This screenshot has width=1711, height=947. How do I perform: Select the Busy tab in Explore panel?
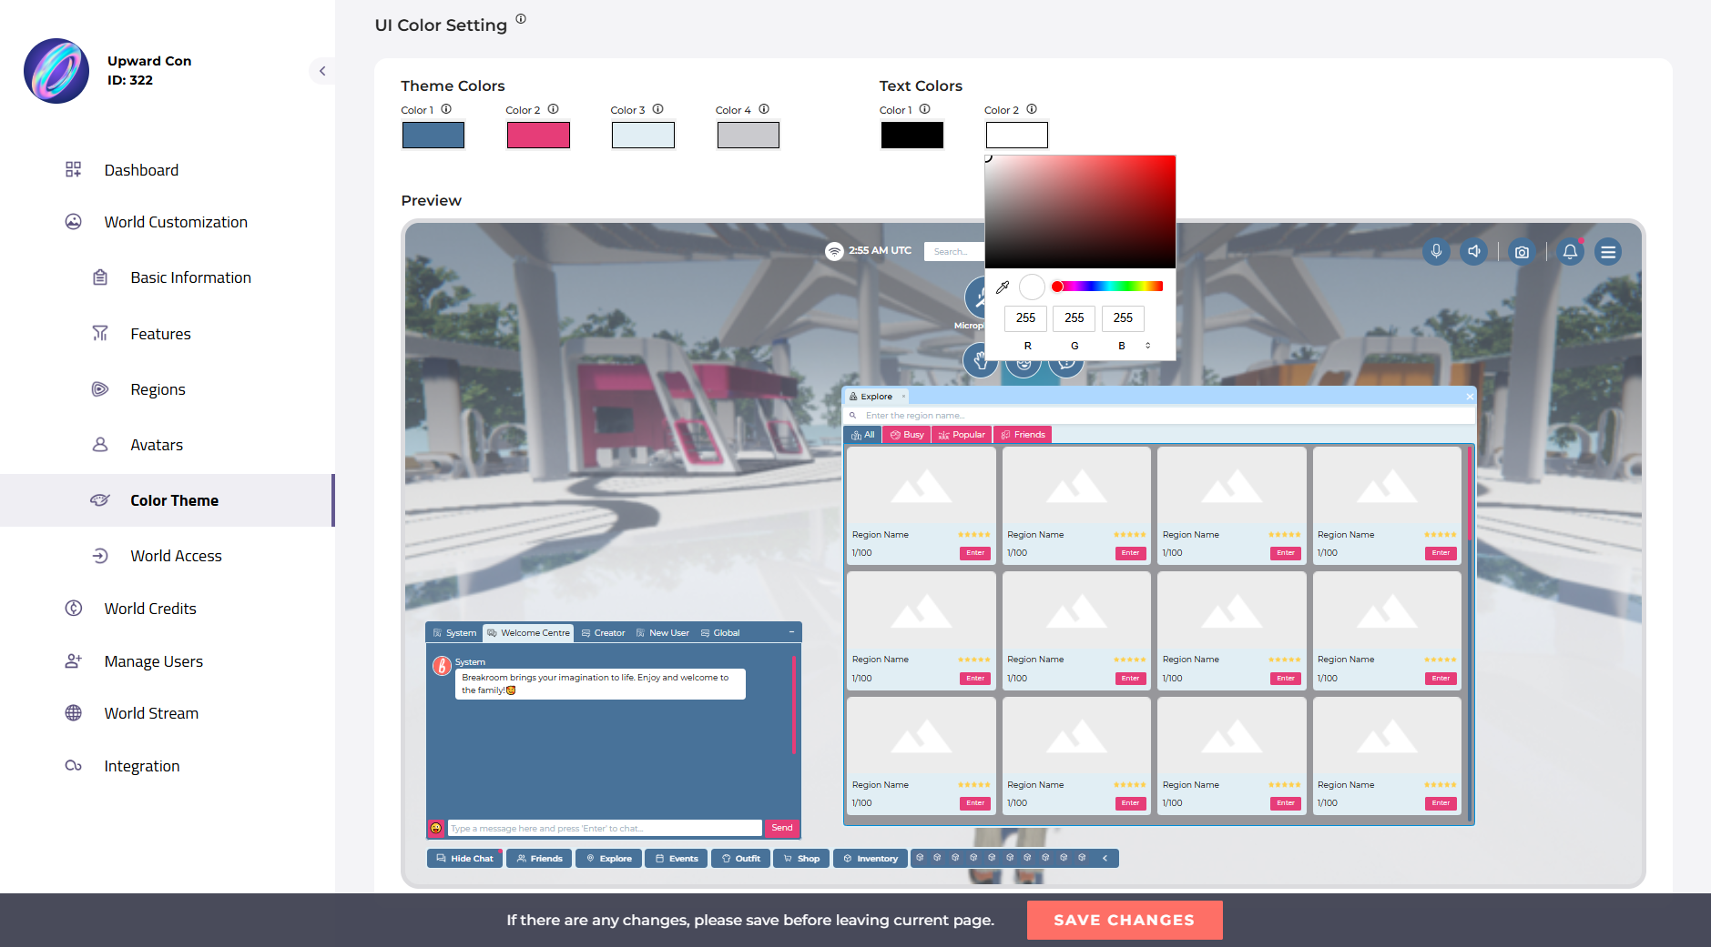point(906,435)
